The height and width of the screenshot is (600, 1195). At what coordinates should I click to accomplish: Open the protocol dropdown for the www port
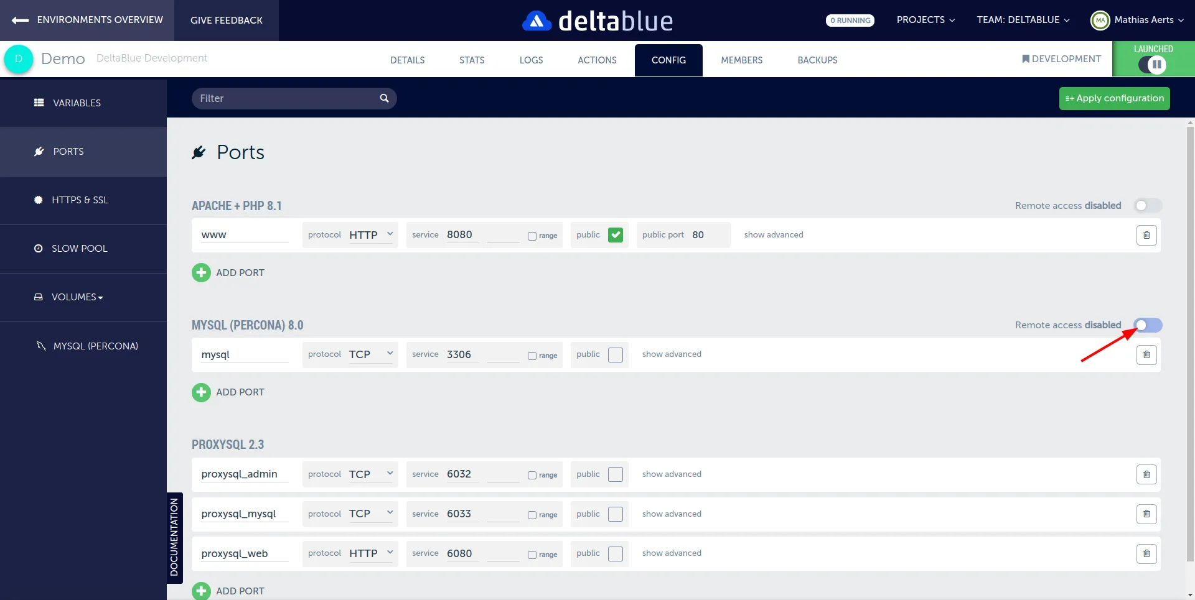click(371, 234)
